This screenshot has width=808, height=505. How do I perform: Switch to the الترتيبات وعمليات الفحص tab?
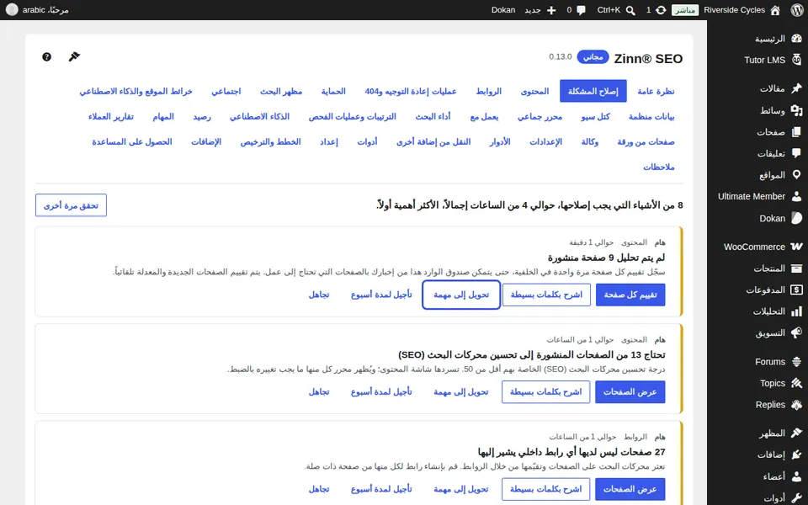tap(353, 116)
